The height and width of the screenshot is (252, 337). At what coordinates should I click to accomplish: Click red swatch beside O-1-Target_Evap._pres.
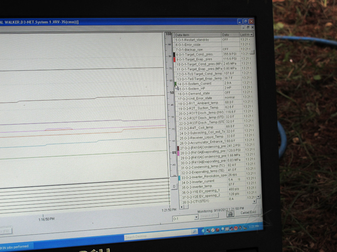pyautogui.click(x=174, y=59)
